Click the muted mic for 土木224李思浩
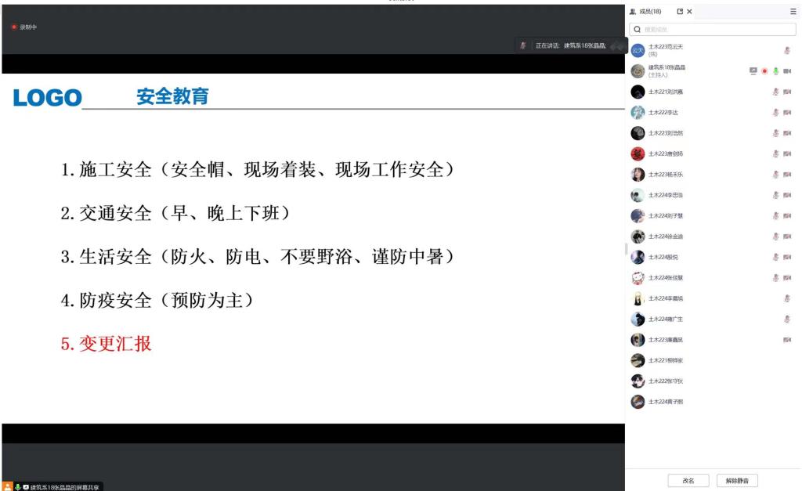This screenshot has height=491, width=802. point(775,195)
